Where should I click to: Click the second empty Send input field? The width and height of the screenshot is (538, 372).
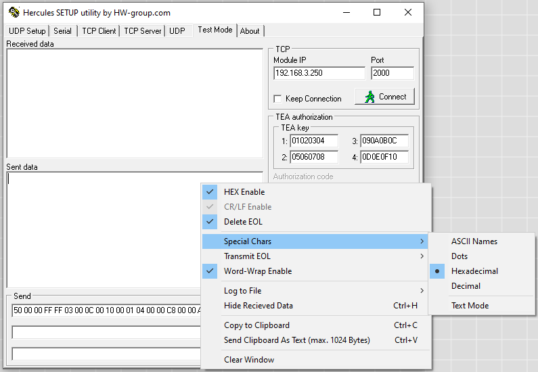(x=106, y=332)
